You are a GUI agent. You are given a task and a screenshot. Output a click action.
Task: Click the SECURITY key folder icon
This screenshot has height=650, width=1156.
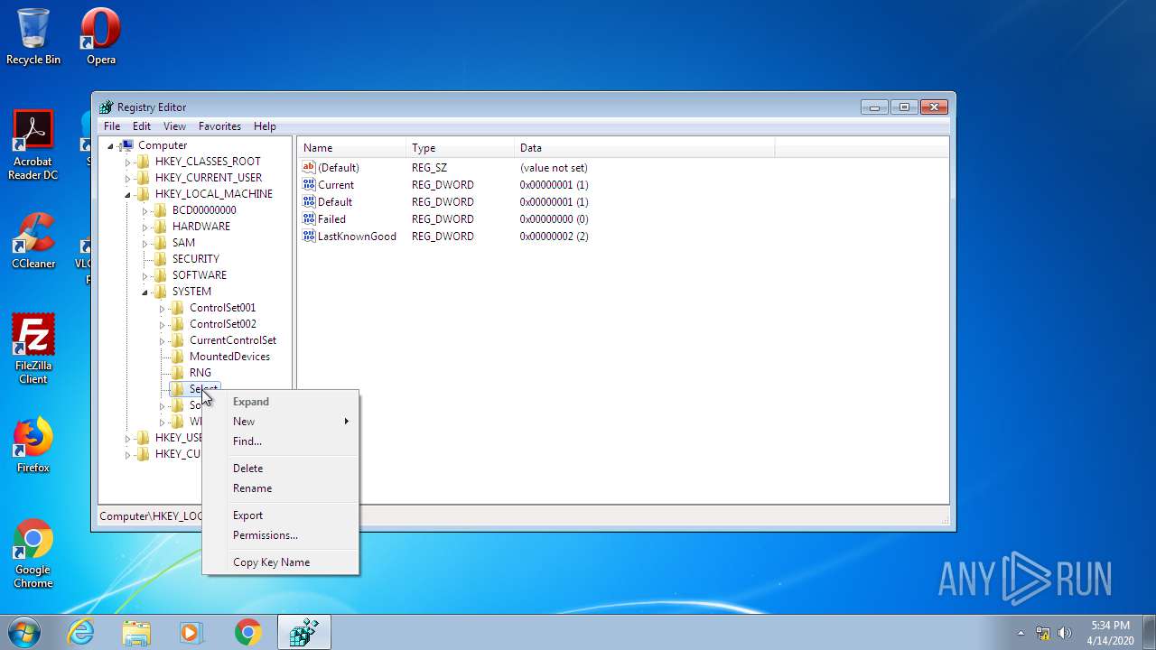161,259
